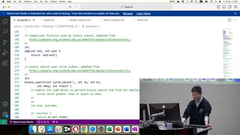
Task: Split the editor to the right
Action: [229, 20]
